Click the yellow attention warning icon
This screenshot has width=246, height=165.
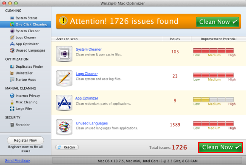tap(63, 21)
